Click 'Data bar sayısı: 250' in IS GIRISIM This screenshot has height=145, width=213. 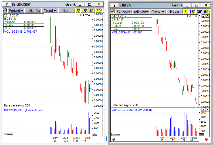click(17, 106)
